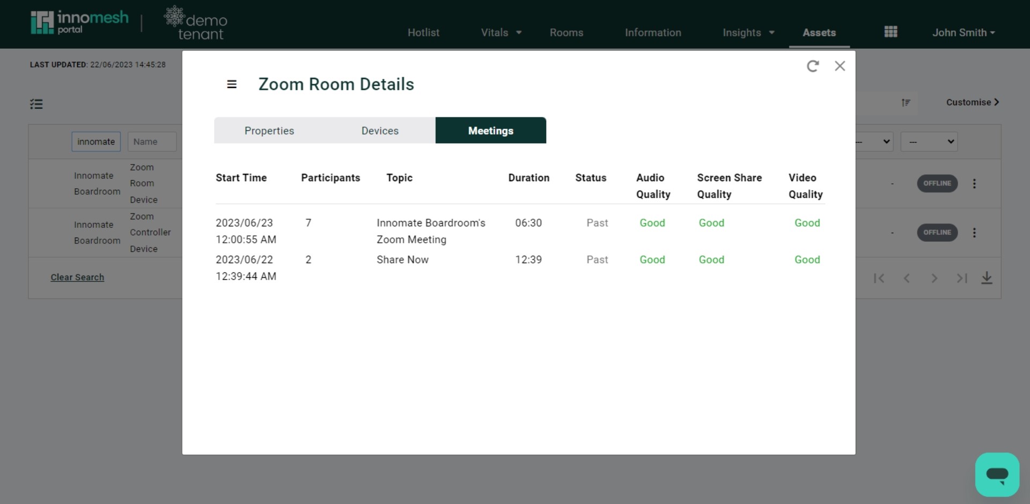Click the Name filter input field

[x=152, y=142]
